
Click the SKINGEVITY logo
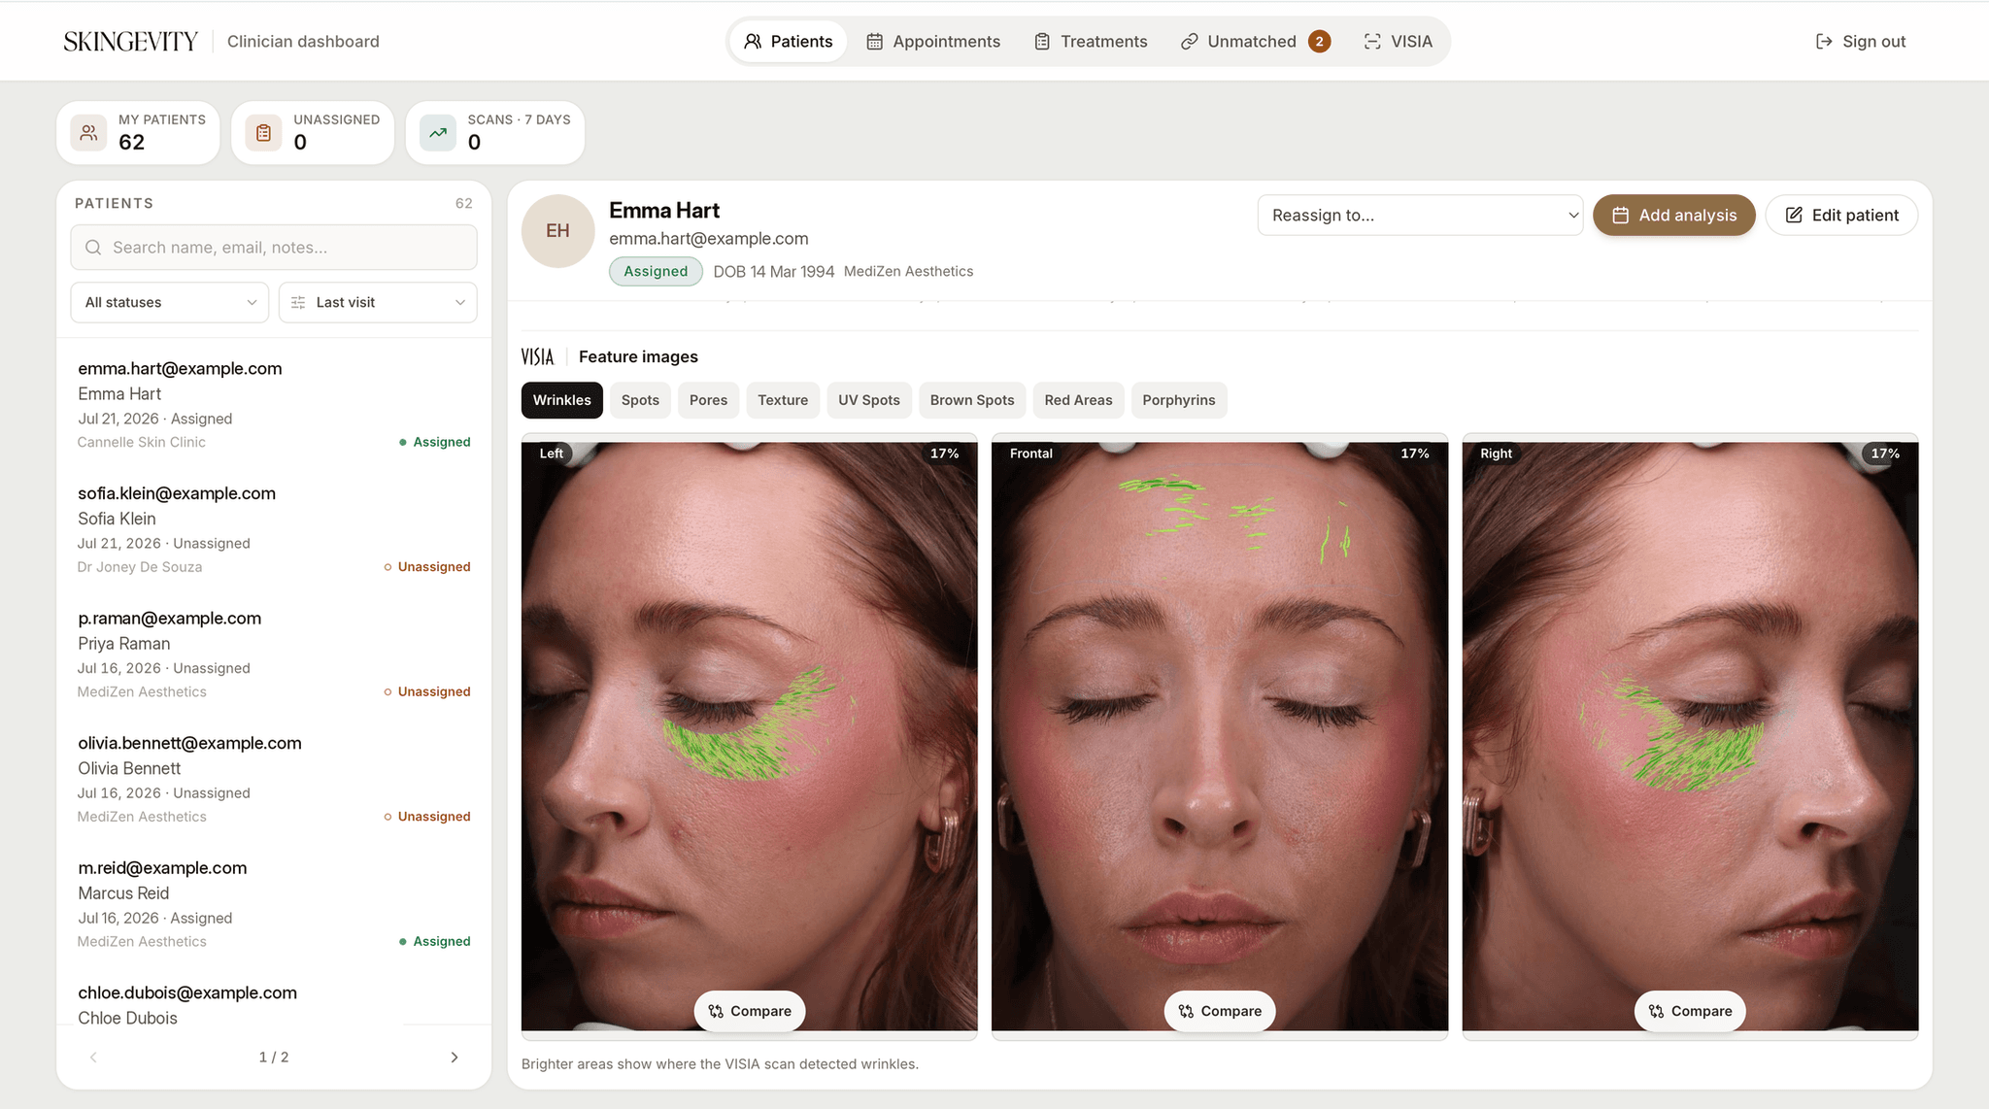click(130, 41)
